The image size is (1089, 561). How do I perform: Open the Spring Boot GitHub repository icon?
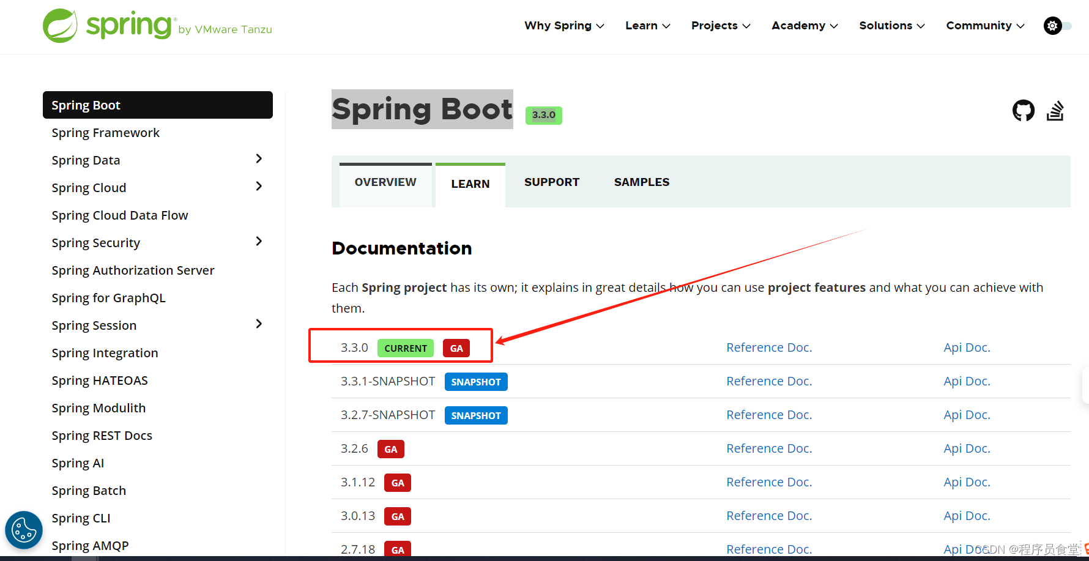point(1022,110)
